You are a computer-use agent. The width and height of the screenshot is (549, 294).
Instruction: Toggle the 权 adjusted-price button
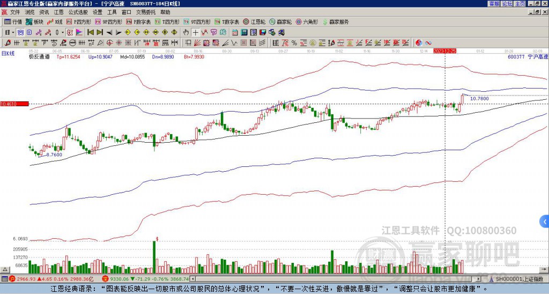click(x=70, y=32)
